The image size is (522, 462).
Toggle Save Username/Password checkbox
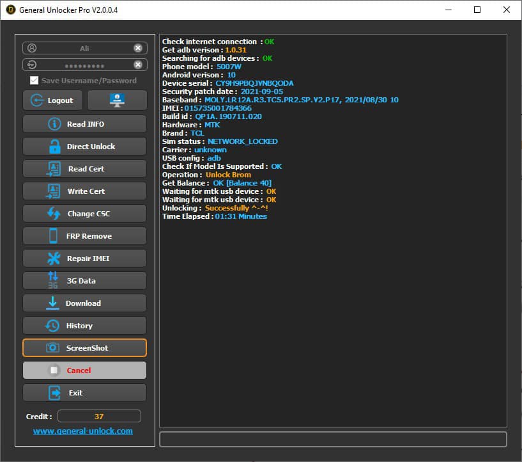pos(34,81)
